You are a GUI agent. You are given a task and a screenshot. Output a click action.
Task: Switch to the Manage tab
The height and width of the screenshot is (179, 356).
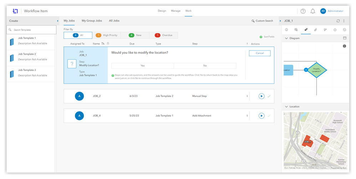[x=176, y=11]
